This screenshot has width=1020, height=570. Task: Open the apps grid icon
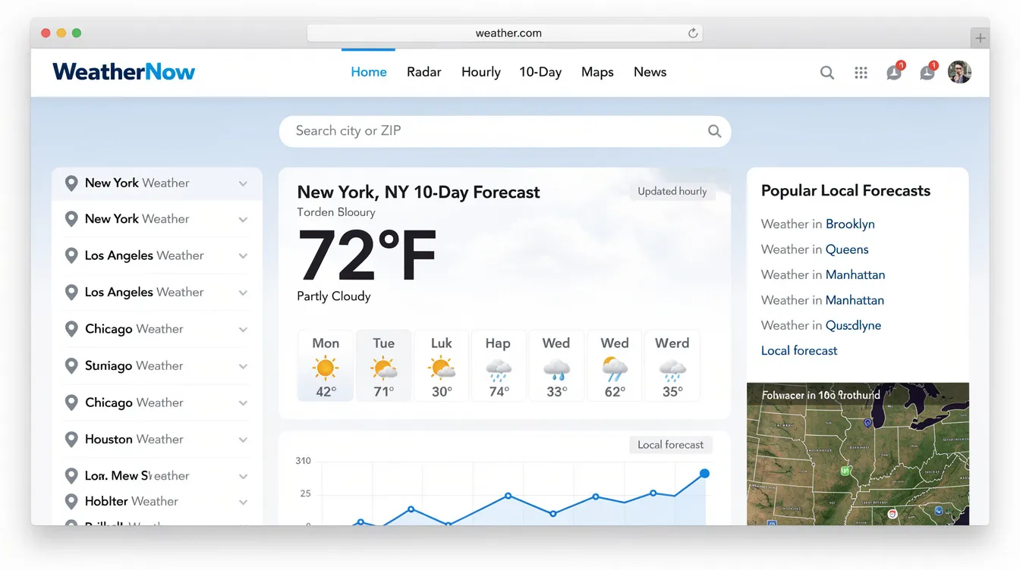click(x=861, y=73)
